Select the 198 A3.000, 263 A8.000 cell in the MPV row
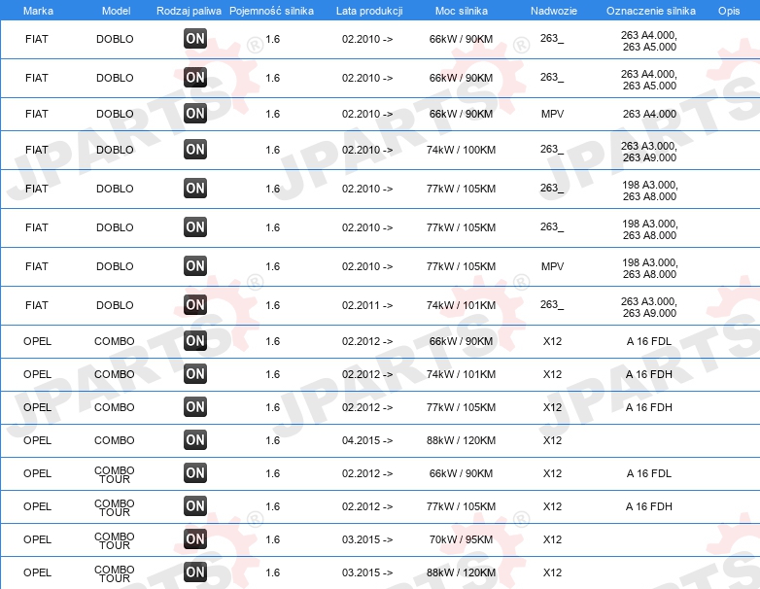The image size is (760, 589). click(x=649, y=268)
